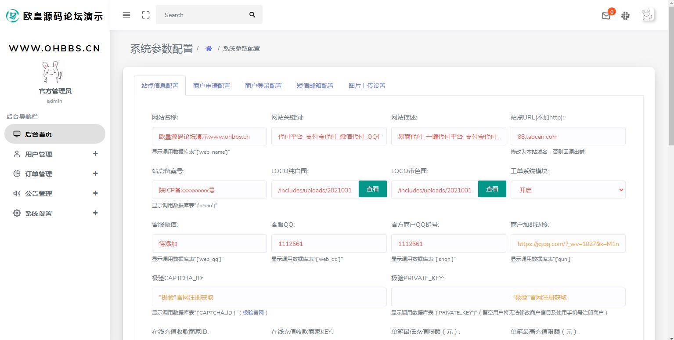The height and width of the screenshot is (340, 674).
Task: Switch to the 图片上传设置 tab
Action: tap(367, 86)
